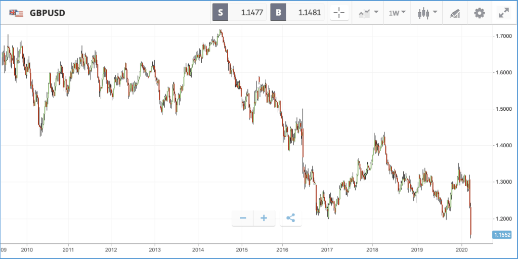Click the 2015 label on time axis

coord(242,249)
